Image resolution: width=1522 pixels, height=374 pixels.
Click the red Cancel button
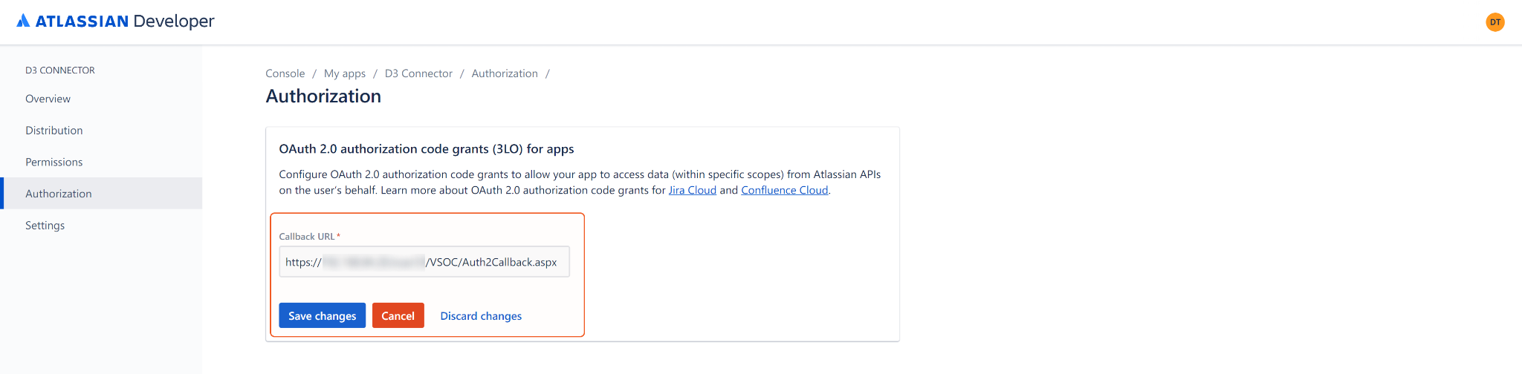[x=398, y=315]
